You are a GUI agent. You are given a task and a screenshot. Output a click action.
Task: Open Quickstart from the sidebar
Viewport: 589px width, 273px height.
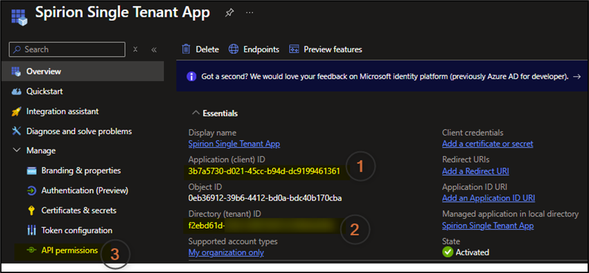44,91
